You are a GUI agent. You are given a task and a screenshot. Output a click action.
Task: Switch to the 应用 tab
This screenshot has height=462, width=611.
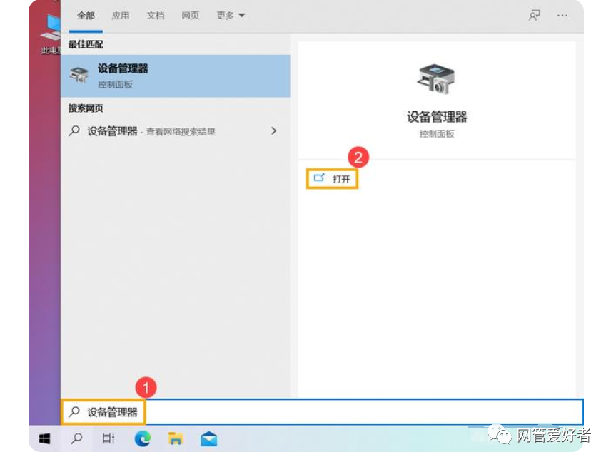(x=121, y=15)
